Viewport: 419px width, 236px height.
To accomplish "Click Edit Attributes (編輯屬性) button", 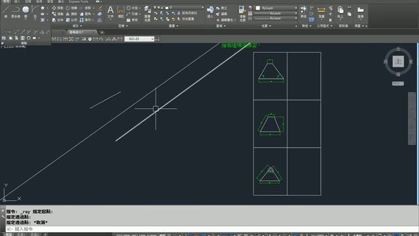I will [x=226, y=20].
